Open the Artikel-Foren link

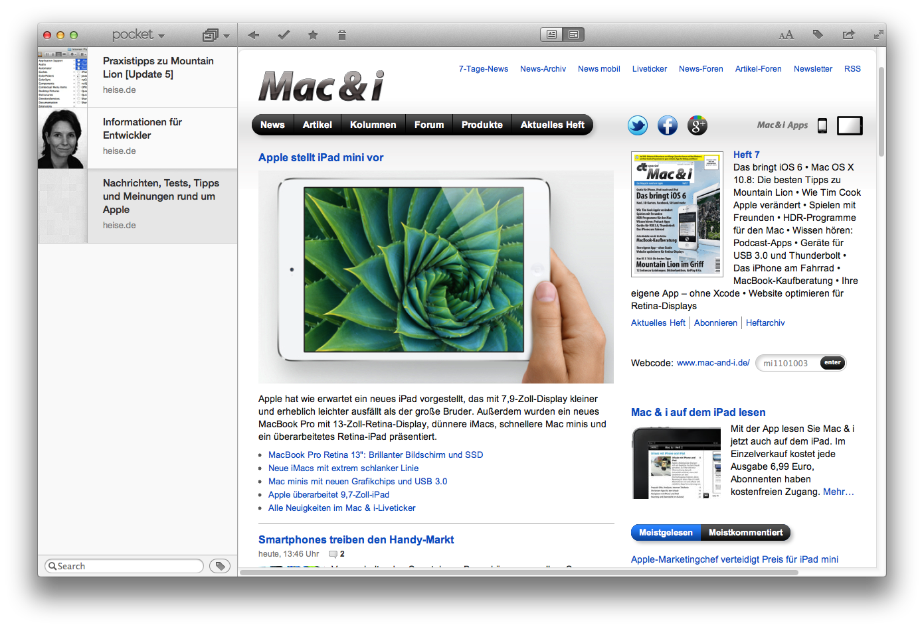759,69
